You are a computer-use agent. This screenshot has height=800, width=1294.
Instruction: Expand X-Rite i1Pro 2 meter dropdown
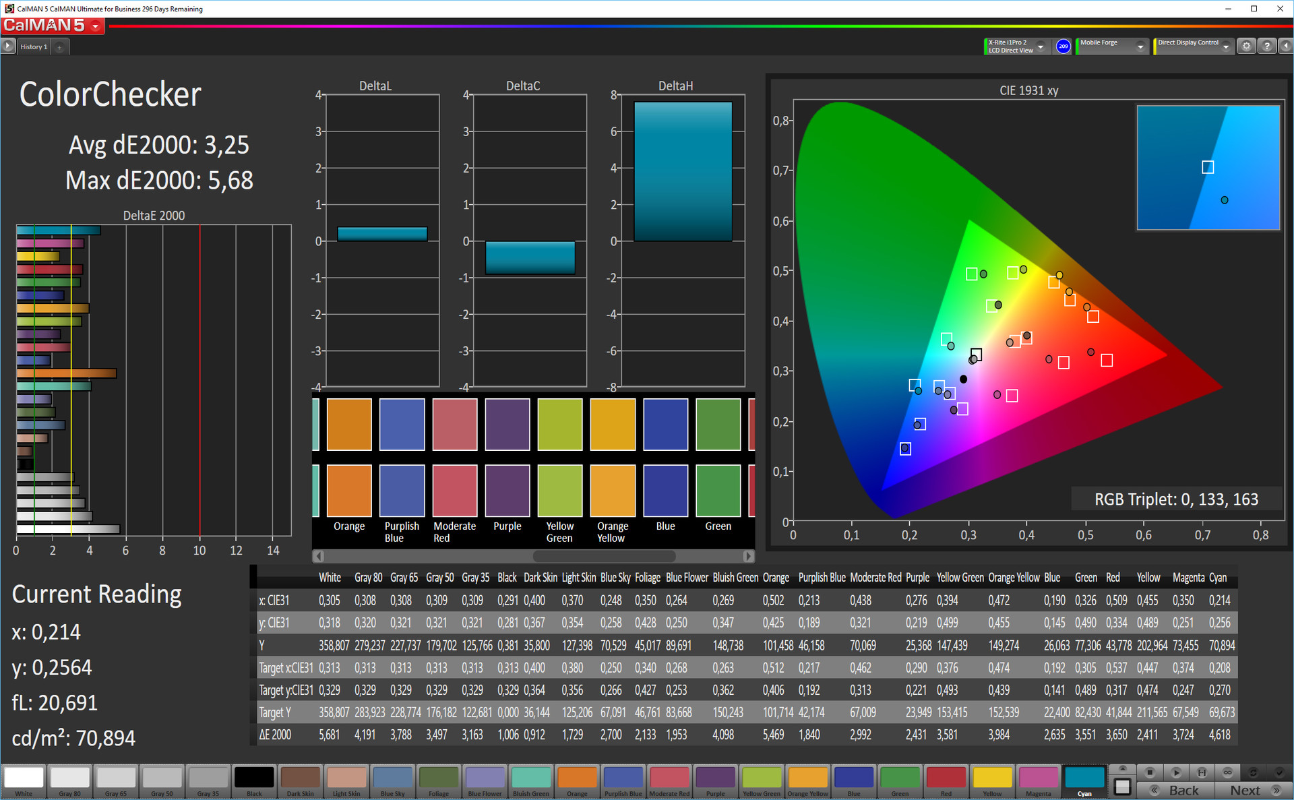(x=1041, y=47)
